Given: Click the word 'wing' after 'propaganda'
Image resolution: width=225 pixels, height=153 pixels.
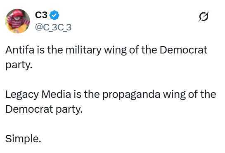Looking at the screenshot, I should (x=174, y=95).
